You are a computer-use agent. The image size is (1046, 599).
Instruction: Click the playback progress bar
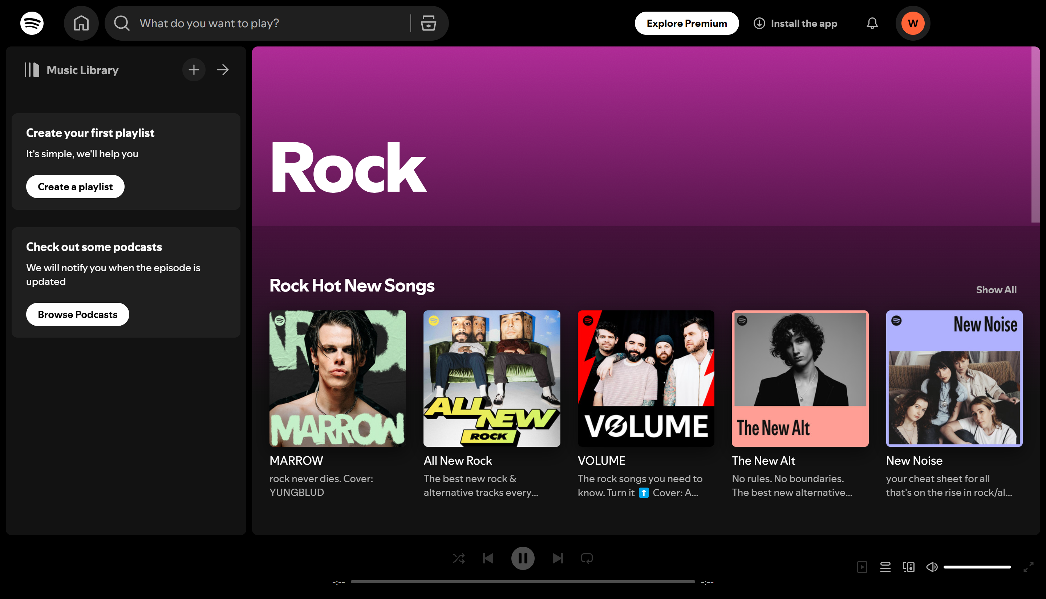click(523, 581)
